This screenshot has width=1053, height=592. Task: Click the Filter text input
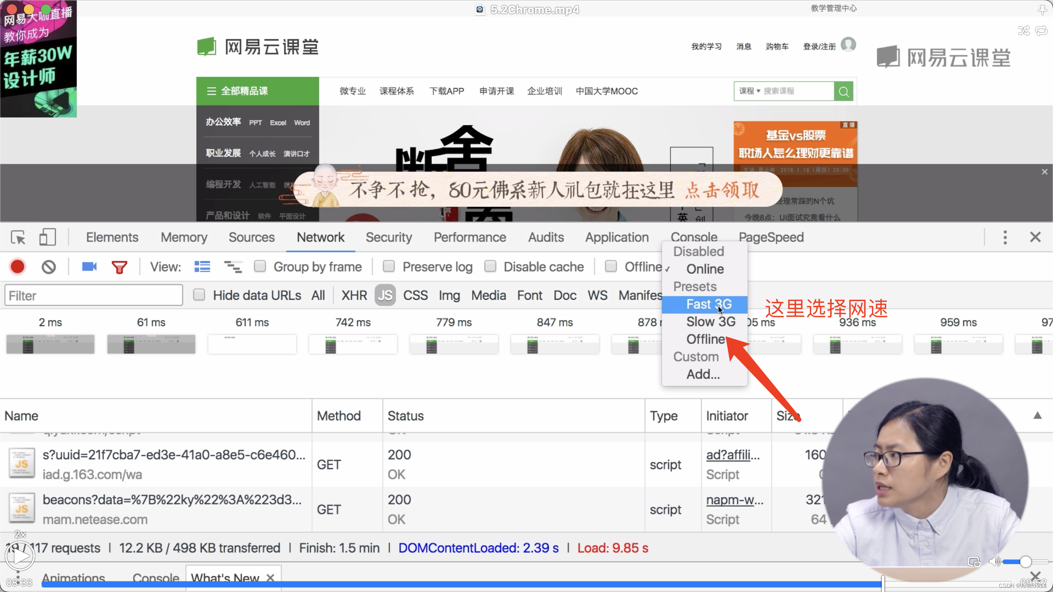point(94,295)
